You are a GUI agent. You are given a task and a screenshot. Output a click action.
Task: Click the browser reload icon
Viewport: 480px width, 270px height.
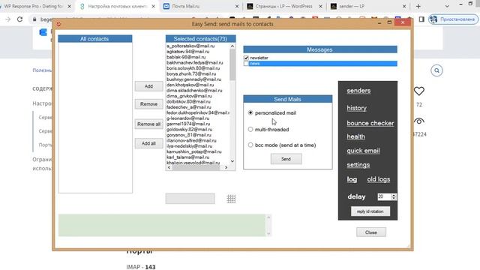pyautogui.click(x=20, y=19)
